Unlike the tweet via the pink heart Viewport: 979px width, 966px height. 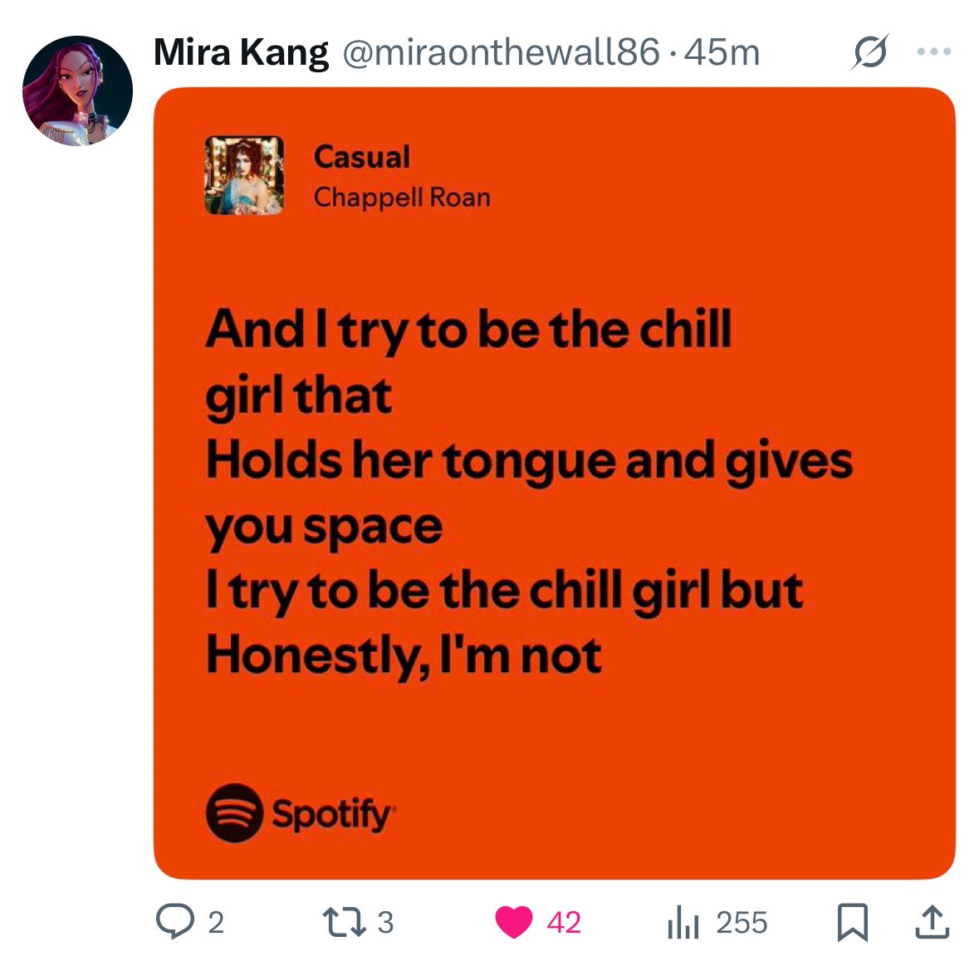click(x=513, y=922)
